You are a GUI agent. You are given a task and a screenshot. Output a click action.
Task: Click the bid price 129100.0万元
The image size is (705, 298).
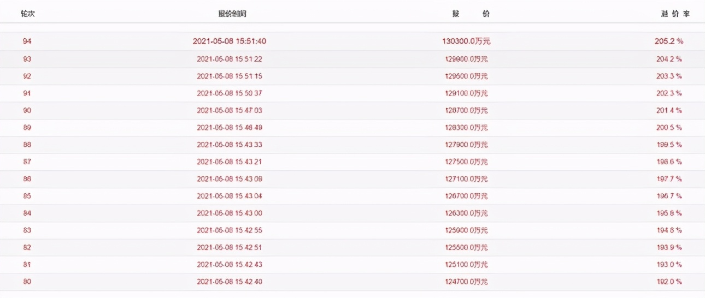tap(467, 93)
